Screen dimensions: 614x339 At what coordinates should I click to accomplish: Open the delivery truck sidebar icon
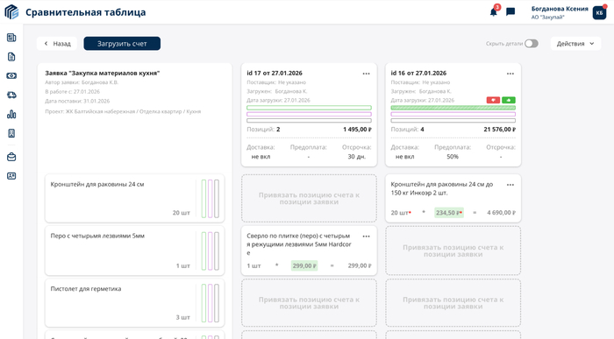[x=11, y=95]
